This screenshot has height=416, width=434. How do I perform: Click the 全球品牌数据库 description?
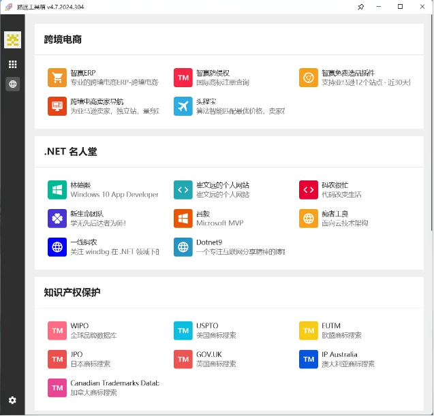[x=93, y=336]
